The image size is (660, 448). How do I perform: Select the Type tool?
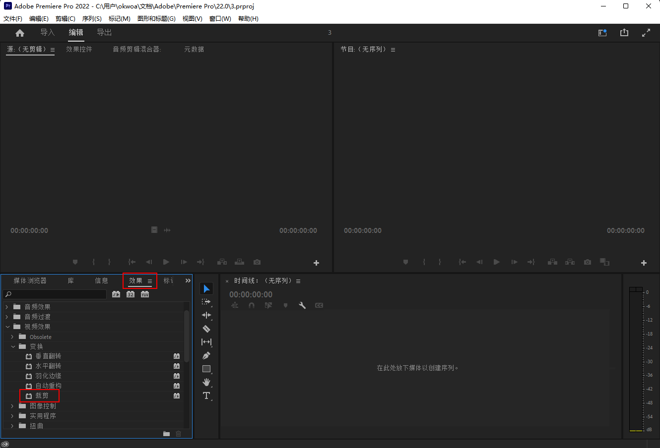coord(206,395)
